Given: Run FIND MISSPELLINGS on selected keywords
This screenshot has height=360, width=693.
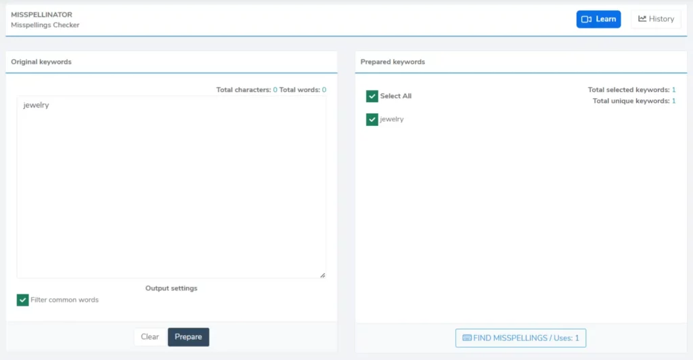Looking at the screenshot, I should [x=520, y=338].
